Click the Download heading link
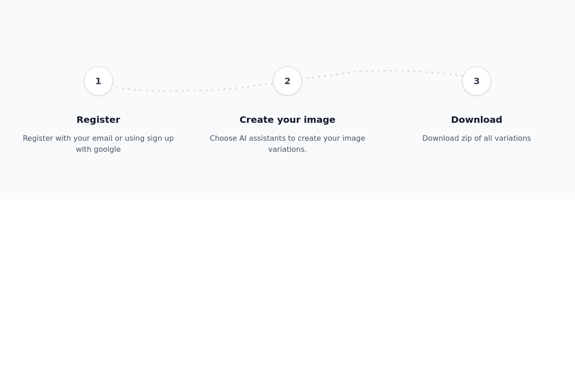Image resolution: width=575 pixels, height=368 pixels. pos(477,120)
